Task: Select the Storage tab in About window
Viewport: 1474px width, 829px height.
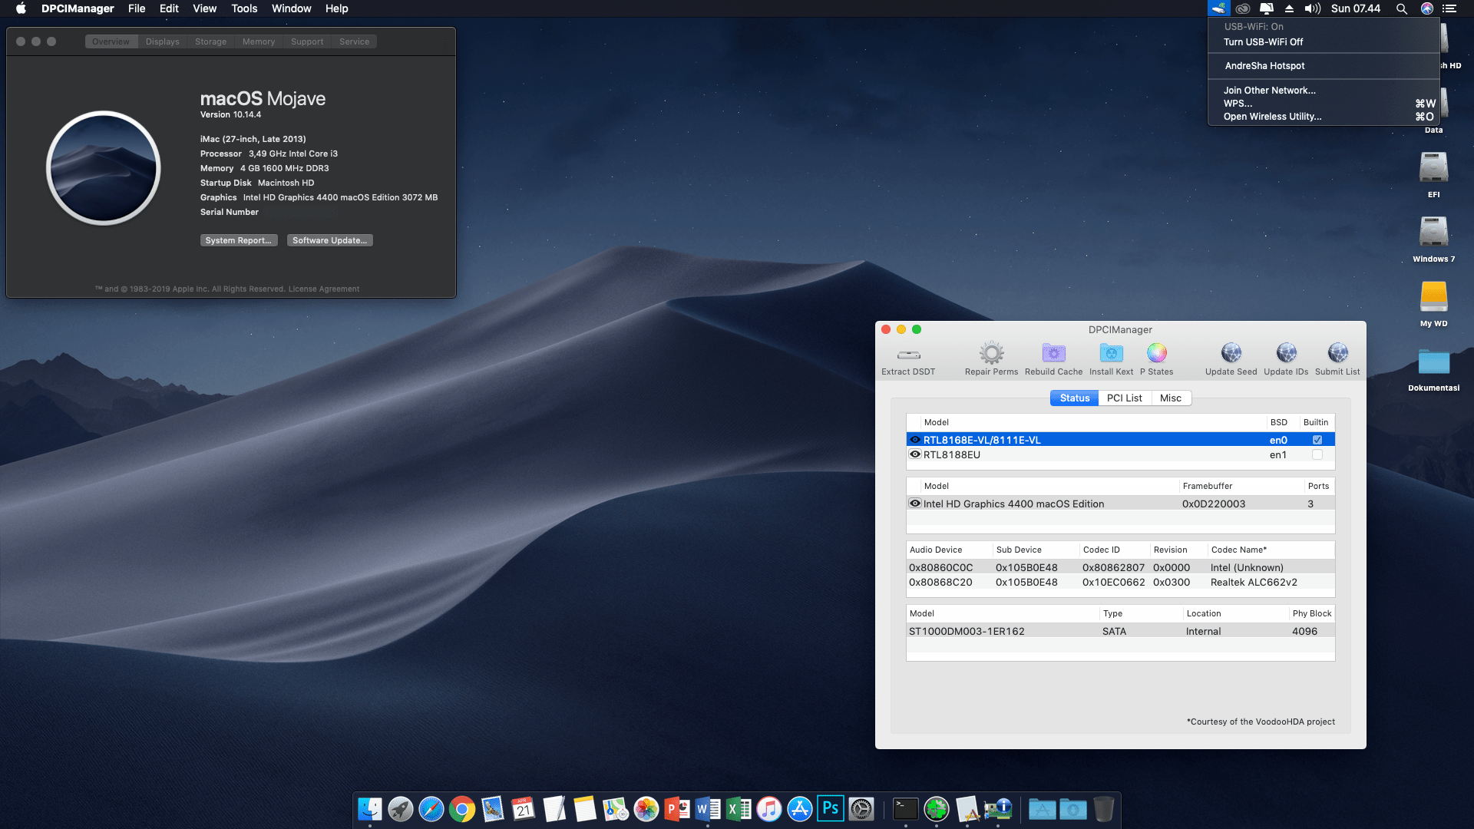Action: click(210, 41)
